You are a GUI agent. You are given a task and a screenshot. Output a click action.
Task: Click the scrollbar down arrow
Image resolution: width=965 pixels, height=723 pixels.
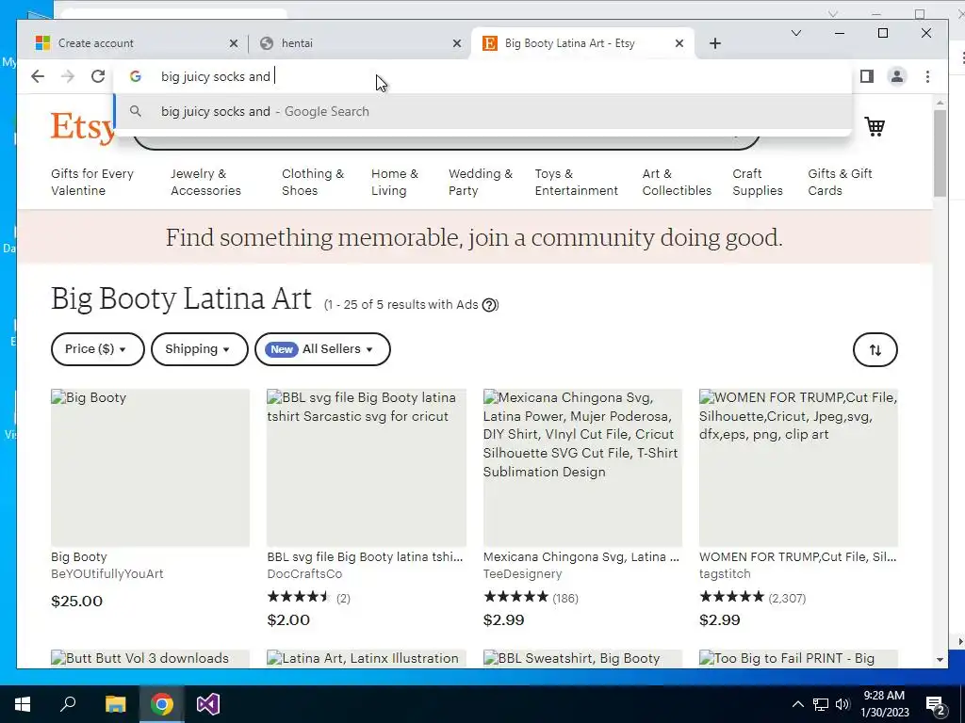[940, 660]
